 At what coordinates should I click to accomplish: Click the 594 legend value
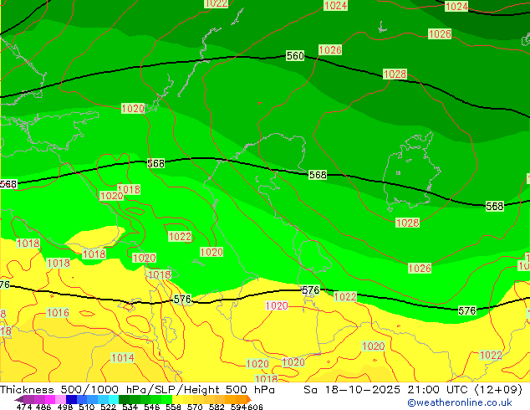[238, 407]
